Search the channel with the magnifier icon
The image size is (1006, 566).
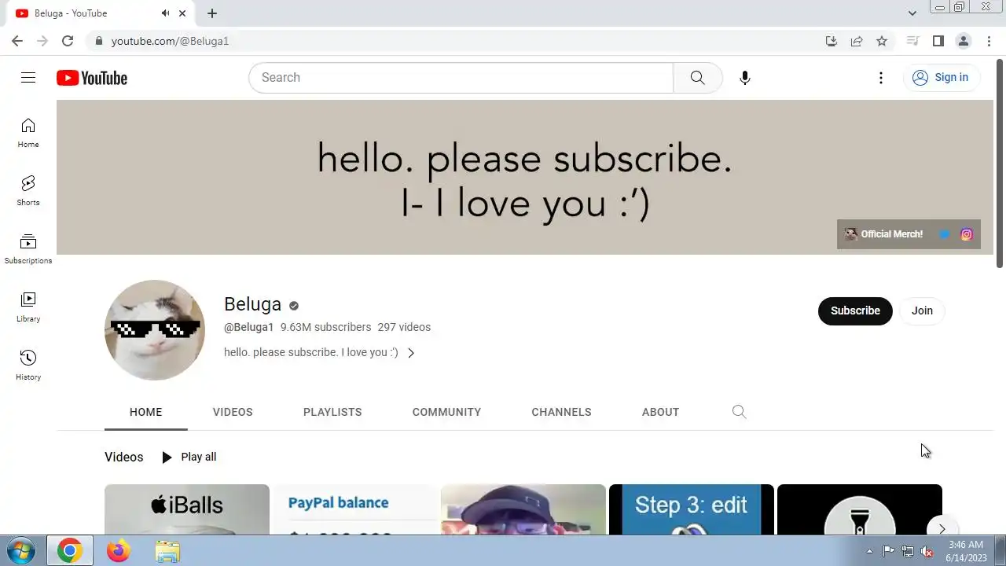tap(739, 412)
